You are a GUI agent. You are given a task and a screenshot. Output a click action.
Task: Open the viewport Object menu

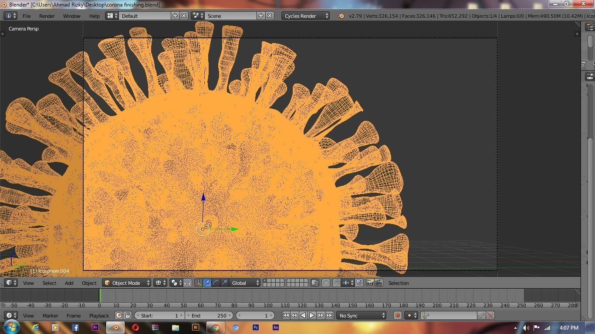89,283
